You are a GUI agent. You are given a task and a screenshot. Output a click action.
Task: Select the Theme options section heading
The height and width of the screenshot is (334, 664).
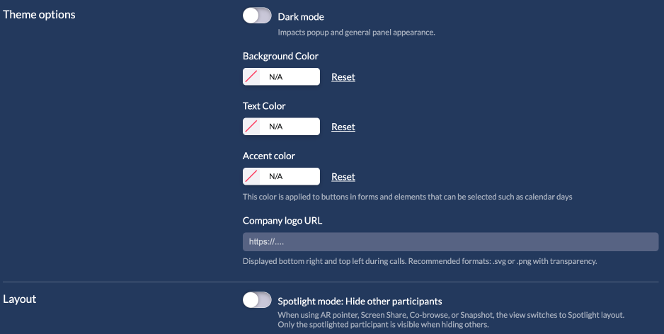click(x=39, y=14)
